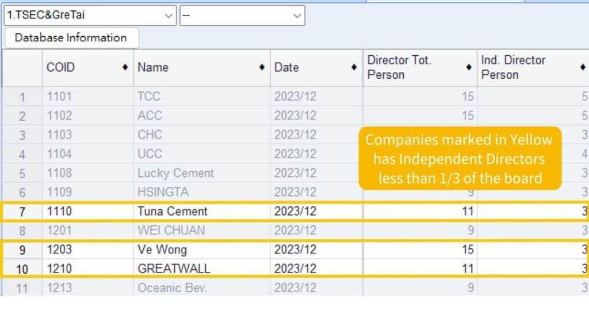Image resolution: width=589 pixels, height=331 pixels.
Task: Select the GREATWALL name cell
Action: tap(174, 268)
